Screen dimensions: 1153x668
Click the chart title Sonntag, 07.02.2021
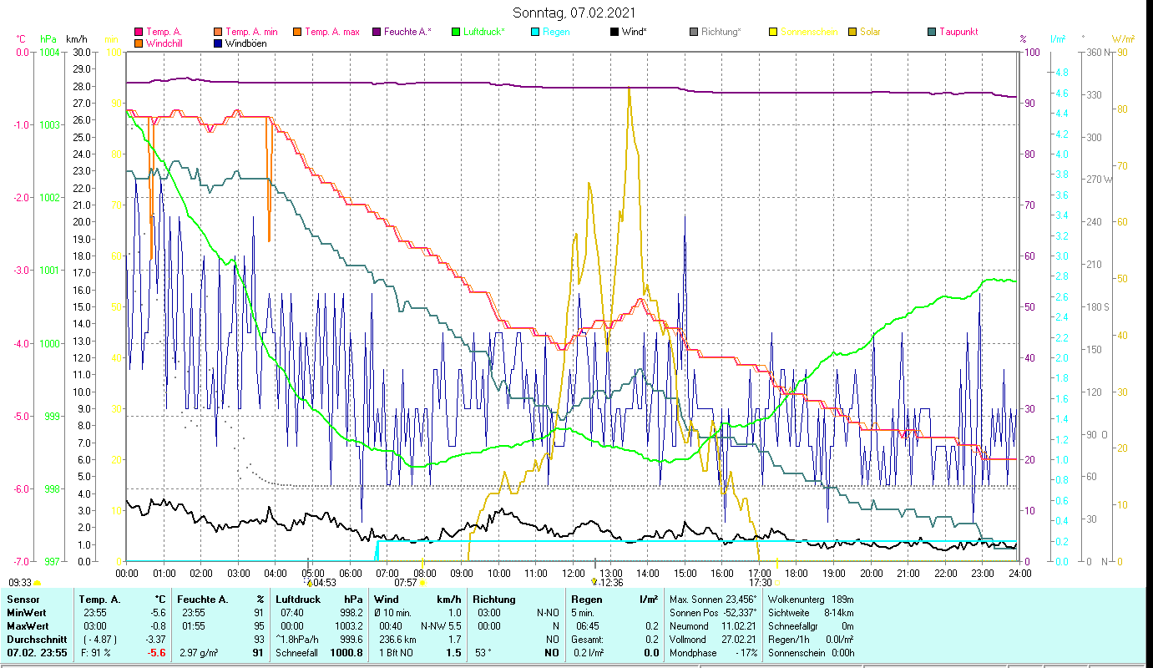[574, 13]
